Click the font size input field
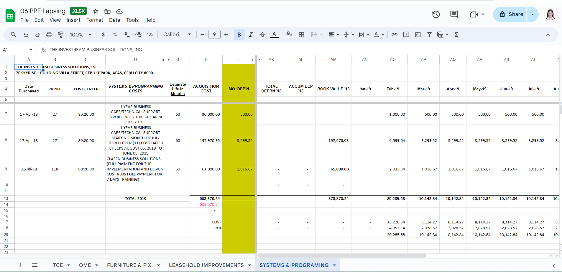The width and height of the screenshot is (562, 272). click(214, 35)
